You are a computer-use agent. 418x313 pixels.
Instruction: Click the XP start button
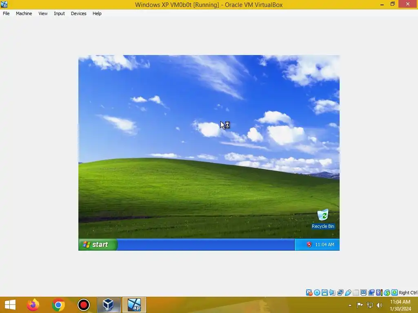point(98,245)
